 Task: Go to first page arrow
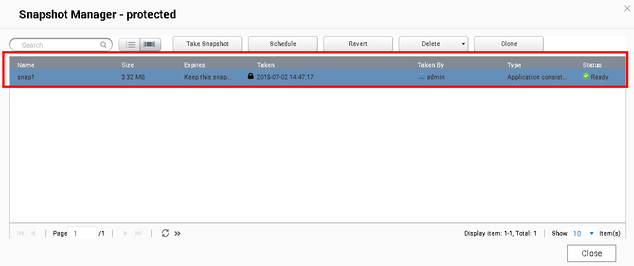pos(21,233)
